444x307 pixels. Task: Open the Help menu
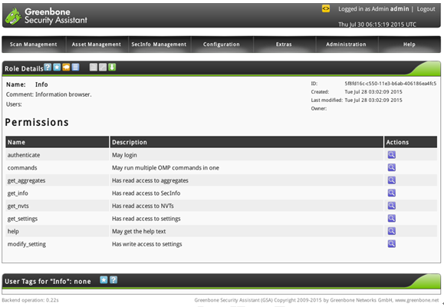pyautogui.click(x=409, y=45)
